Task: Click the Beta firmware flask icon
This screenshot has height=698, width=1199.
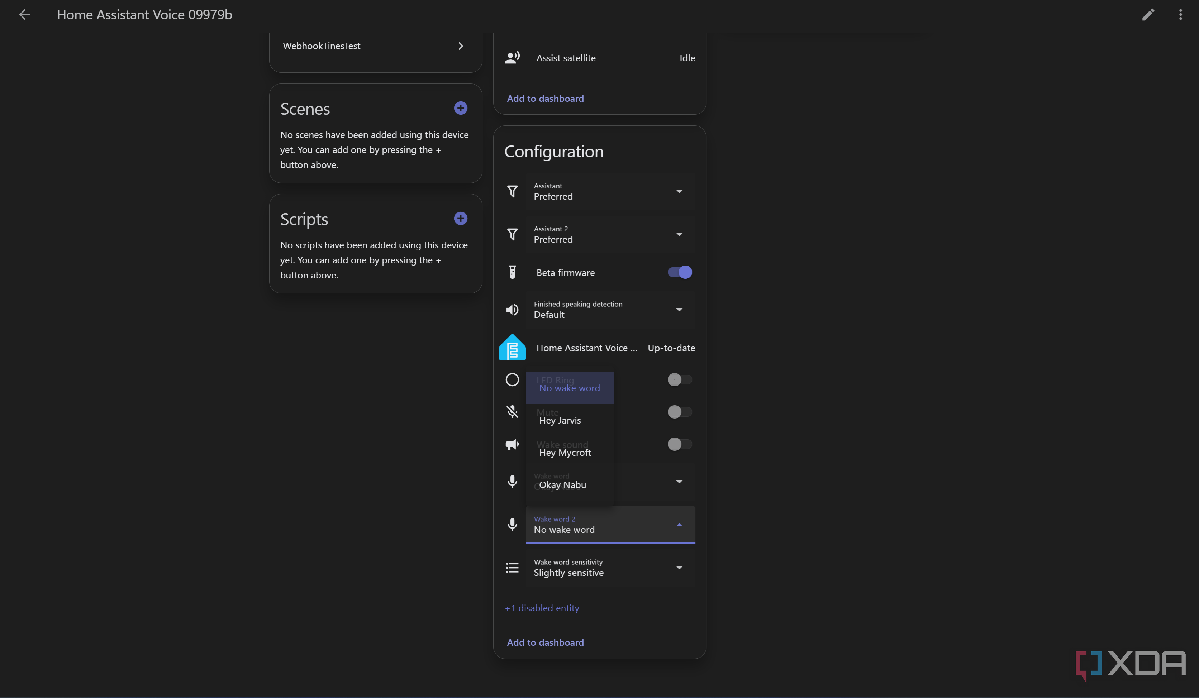Action: [513, 272]
